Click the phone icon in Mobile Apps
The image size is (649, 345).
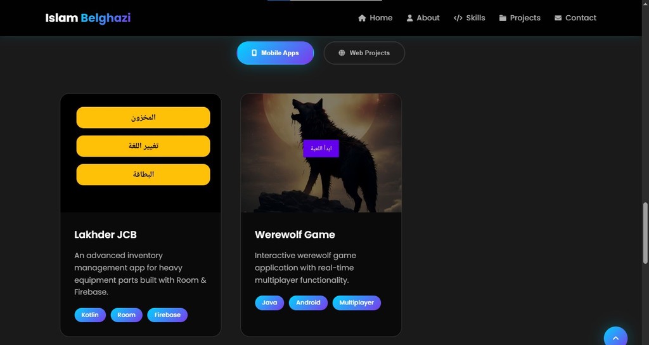(x=254, y=53)
